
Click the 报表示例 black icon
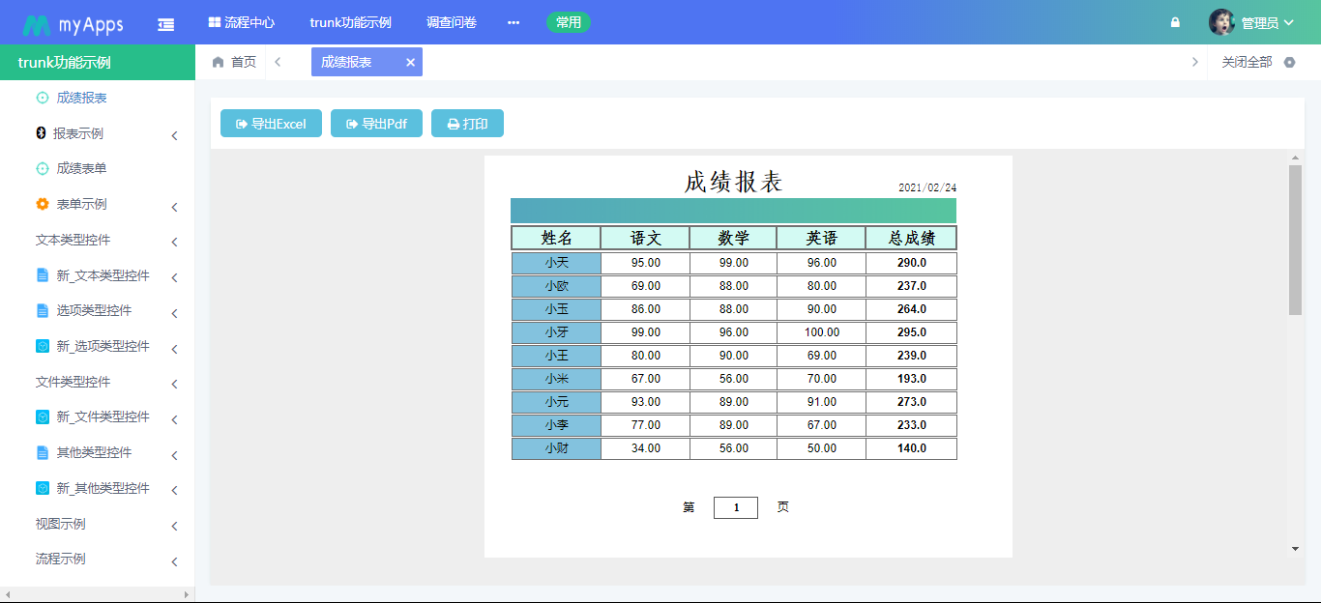click(x=41, y=133)
